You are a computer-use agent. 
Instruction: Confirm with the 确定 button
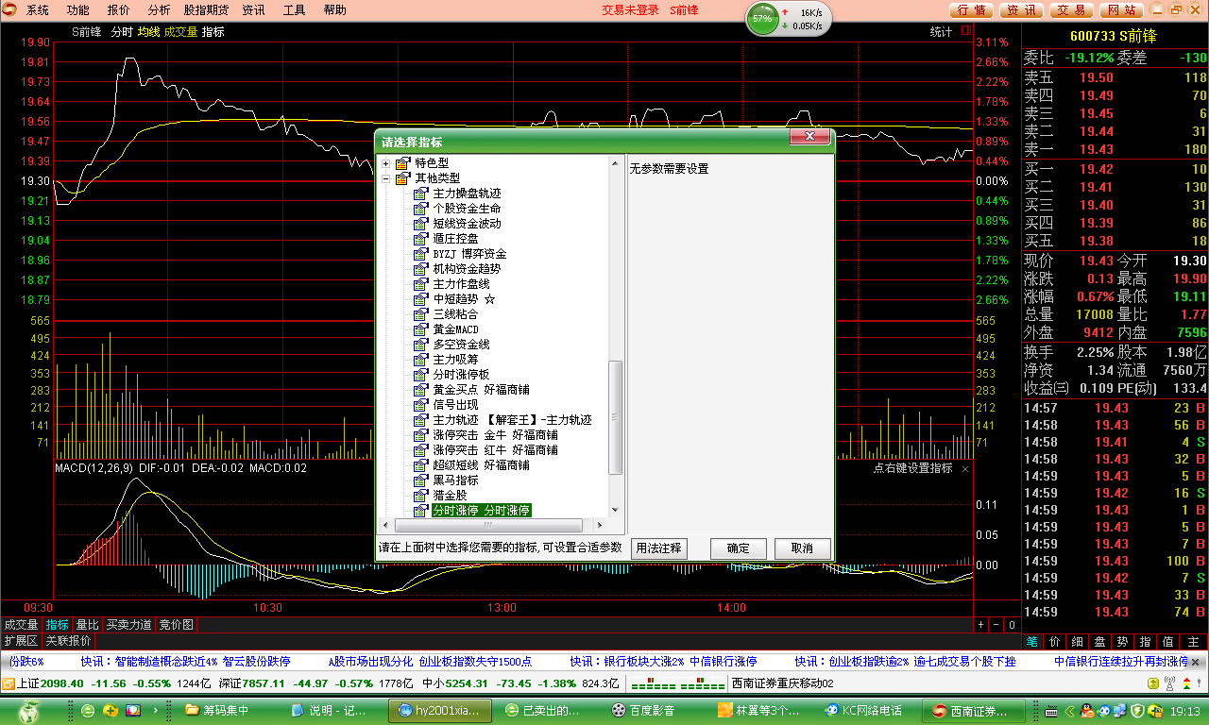coord(739,548)
